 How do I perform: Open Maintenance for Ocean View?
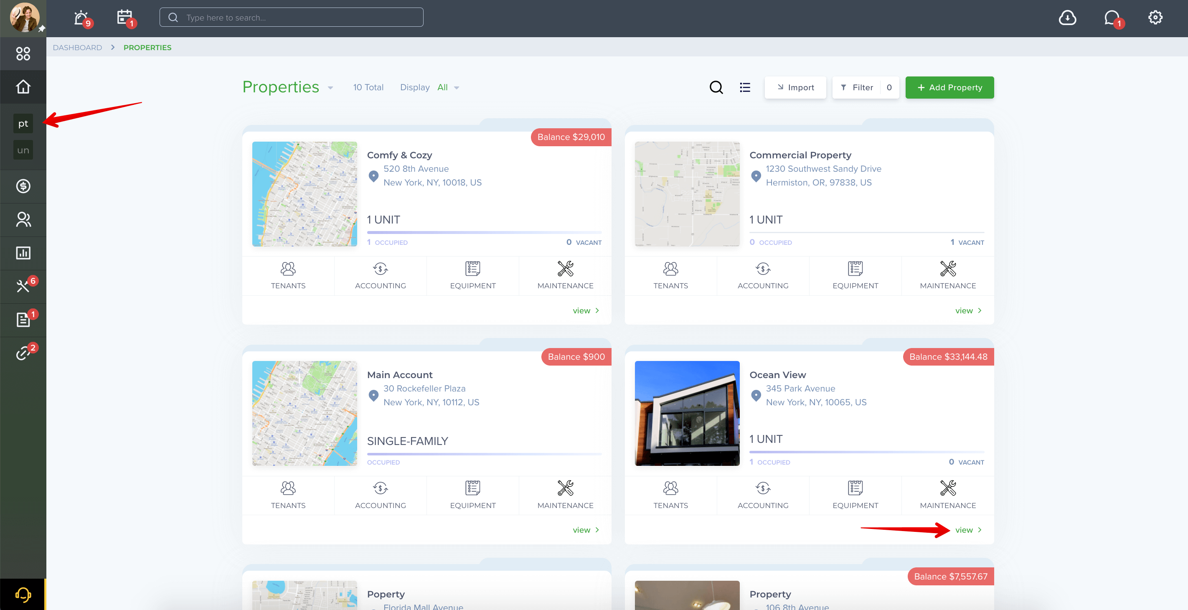[948, 495]
